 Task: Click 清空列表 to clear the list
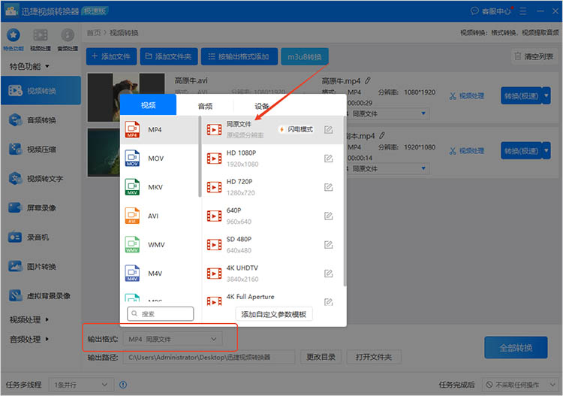coord(534,56)
